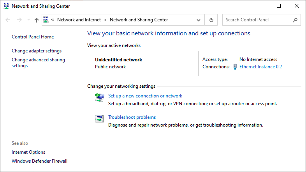This screenshot has height=172, width=306.
Task: Select the No Internet access value
Action: coord(258,59)
